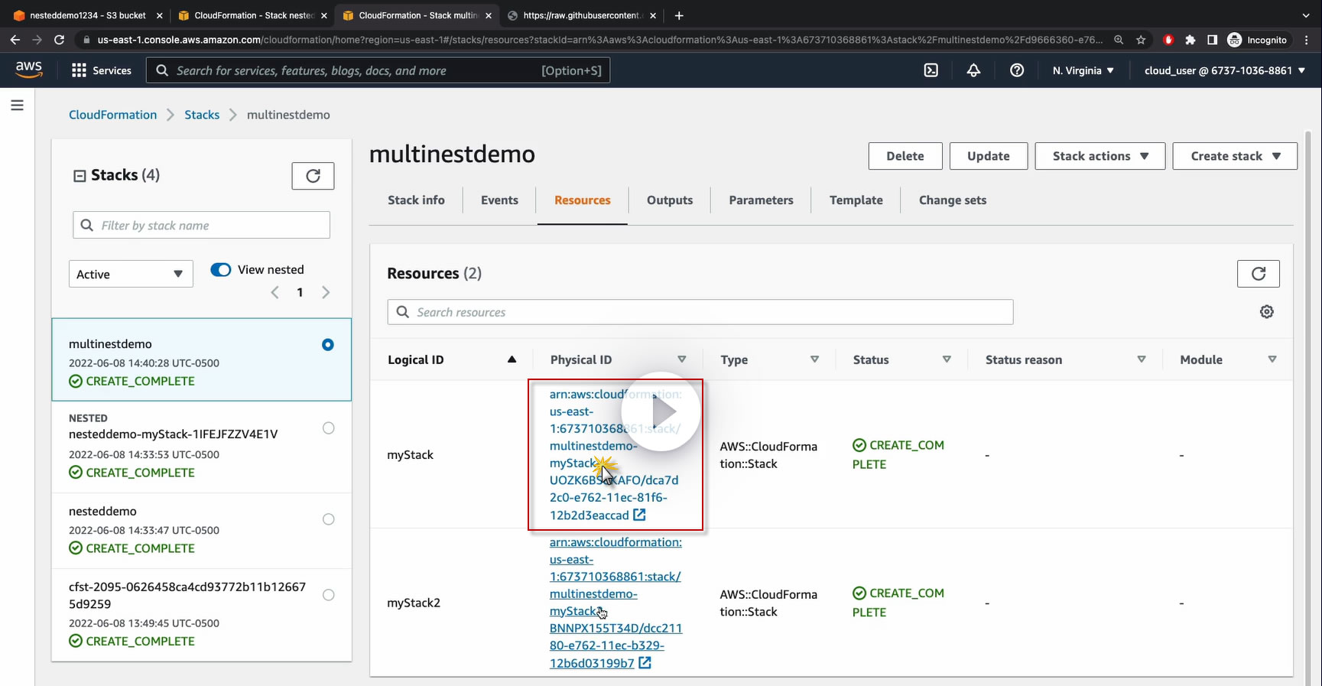Image resolution: width=1322 pixels, height=686 pixels.
Task: Open the myStack physical ID external link icon
Action: tap(639, 515)
